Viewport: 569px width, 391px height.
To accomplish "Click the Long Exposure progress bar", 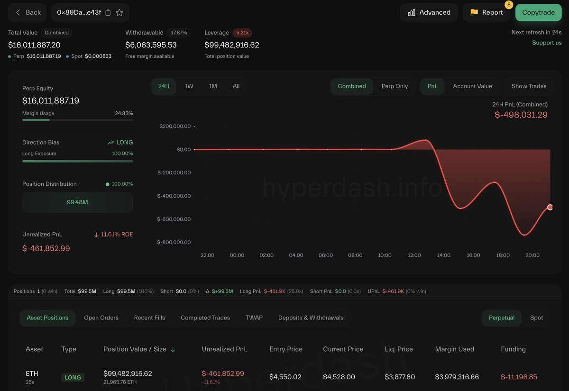I will pos(78,161).
